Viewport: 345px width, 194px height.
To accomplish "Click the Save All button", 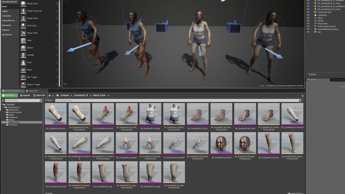I will click(x=39, y=95).
